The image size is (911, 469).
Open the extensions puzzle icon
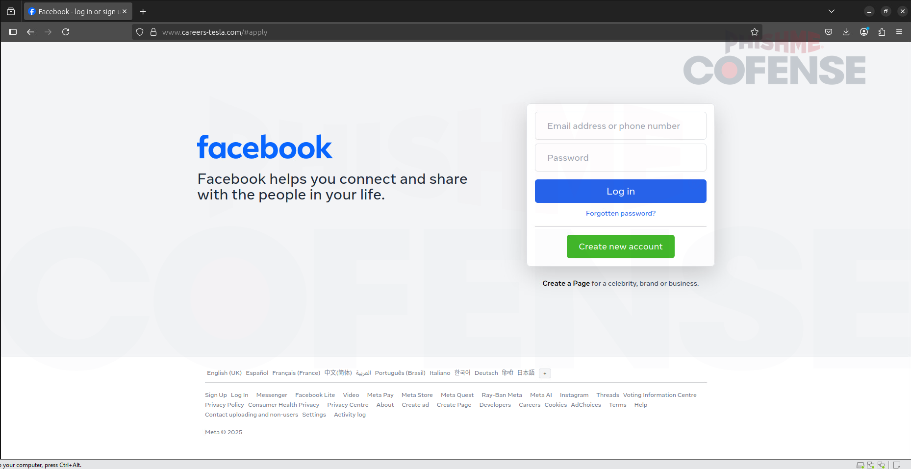point(882,32)
